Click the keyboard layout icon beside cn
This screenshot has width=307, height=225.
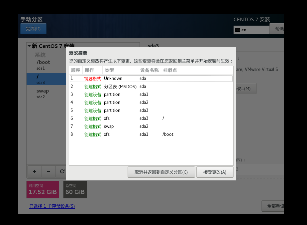(238, 30)
